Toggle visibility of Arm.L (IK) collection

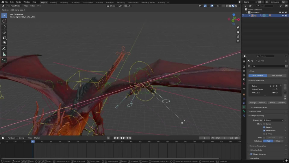point(273,93)
